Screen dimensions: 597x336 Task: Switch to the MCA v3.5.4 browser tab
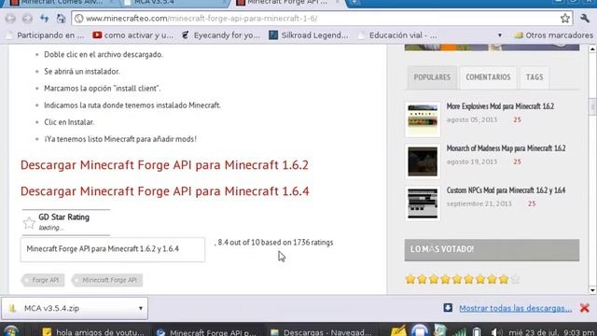click(174, 3)
